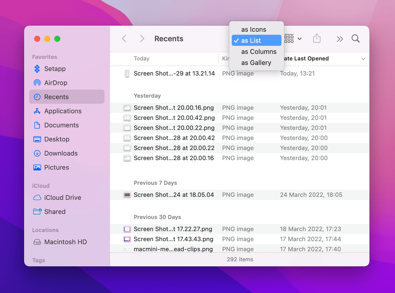Open 'Screen Shot...24 at 18.05.04' file
Viewport: 395px width, 293px height.
tap(173, 195)
